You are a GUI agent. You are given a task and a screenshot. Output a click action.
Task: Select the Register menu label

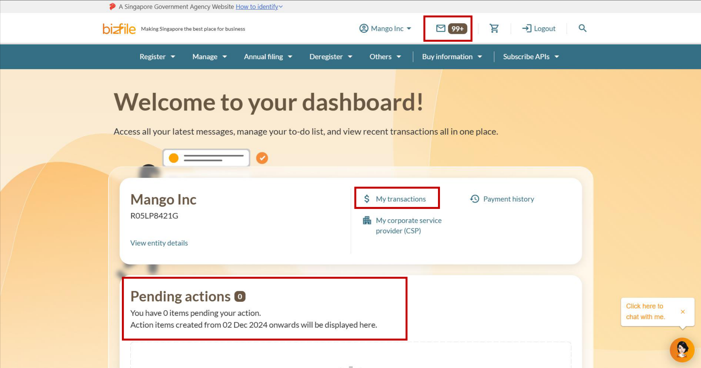(152, 57)
